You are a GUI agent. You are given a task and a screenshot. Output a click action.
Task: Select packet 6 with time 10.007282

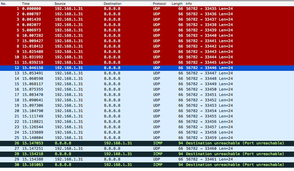[120, 36]
